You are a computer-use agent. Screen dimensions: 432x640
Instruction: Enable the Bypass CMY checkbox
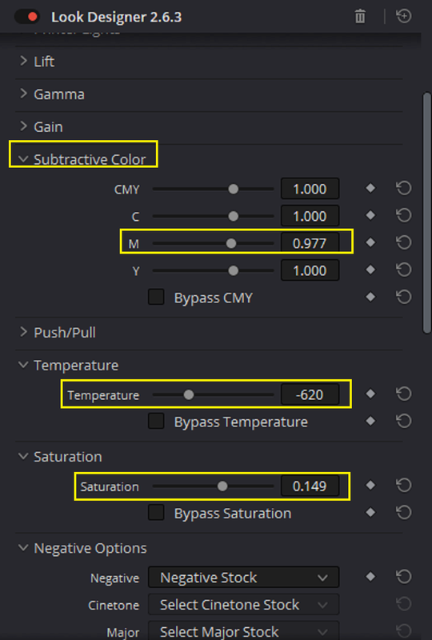[x=156, y=297]
